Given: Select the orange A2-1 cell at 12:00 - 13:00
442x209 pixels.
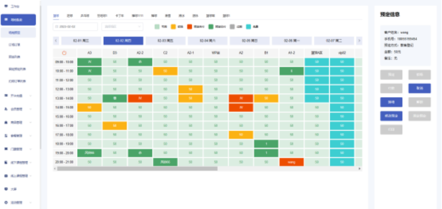Looking at the screenshot, I should tap(190, 89).
